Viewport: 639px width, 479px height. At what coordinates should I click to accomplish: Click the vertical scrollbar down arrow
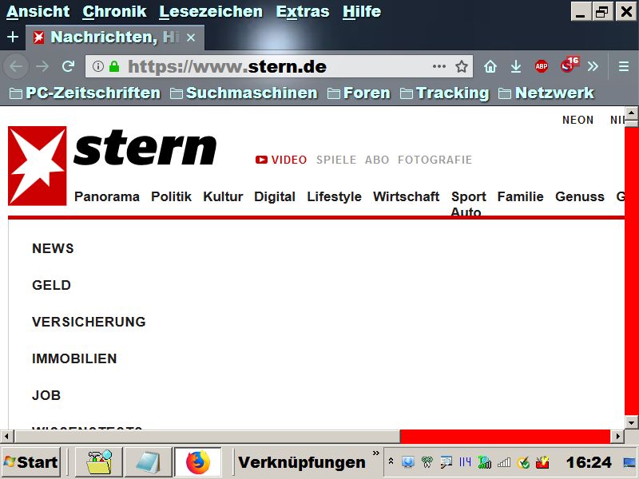pyautogui.click(x=632, y=422)
